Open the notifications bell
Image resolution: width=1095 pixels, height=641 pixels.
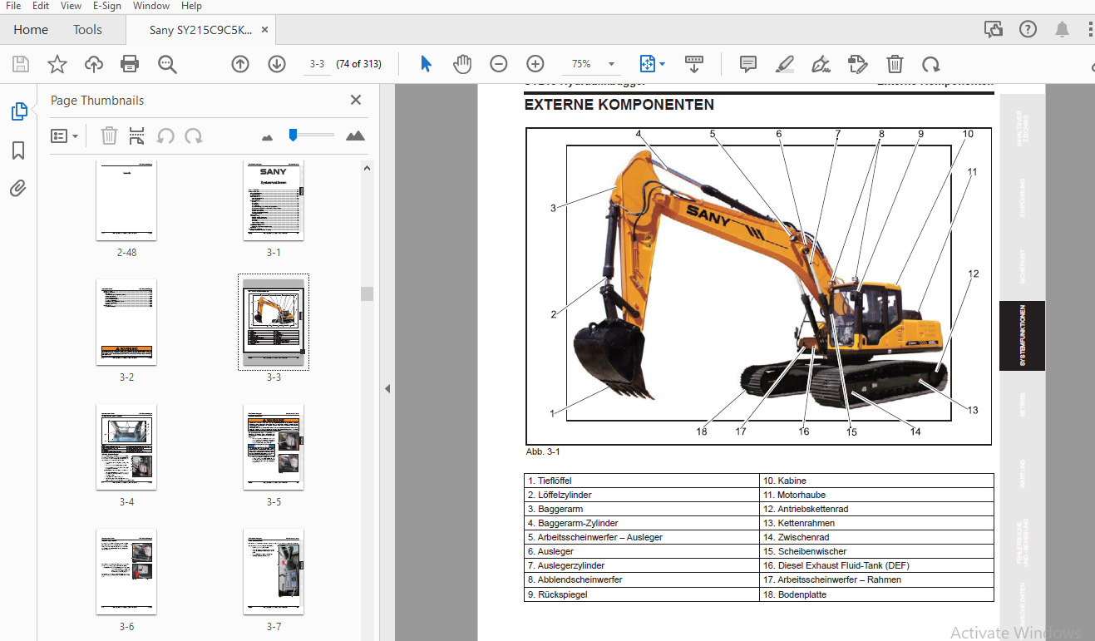(1063, 30)
